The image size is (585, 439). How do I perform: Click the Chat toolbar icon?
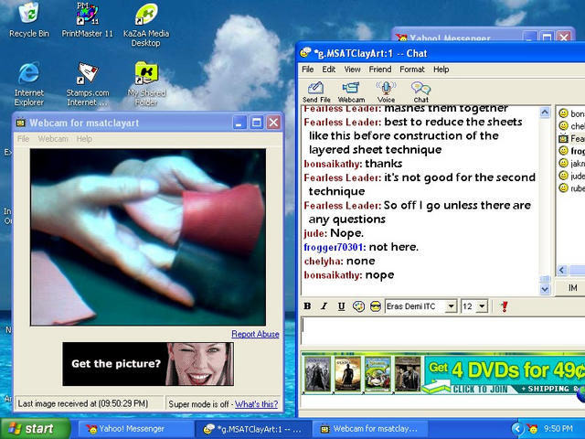420,91
